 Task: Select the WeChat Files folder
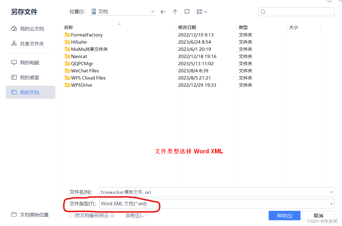tap(84, 71)
